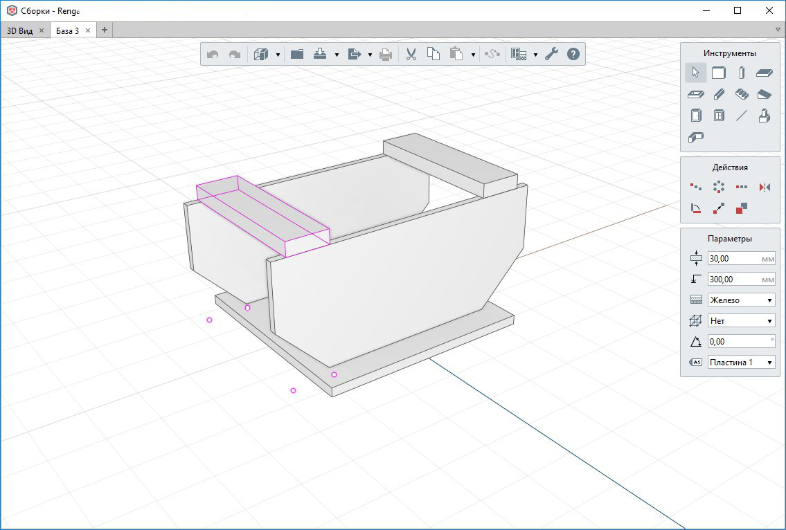The height and width of the screenshot is (530, 786).
Task: Click the 30,00 mm thickness input field
Action: tap(738, 257)
